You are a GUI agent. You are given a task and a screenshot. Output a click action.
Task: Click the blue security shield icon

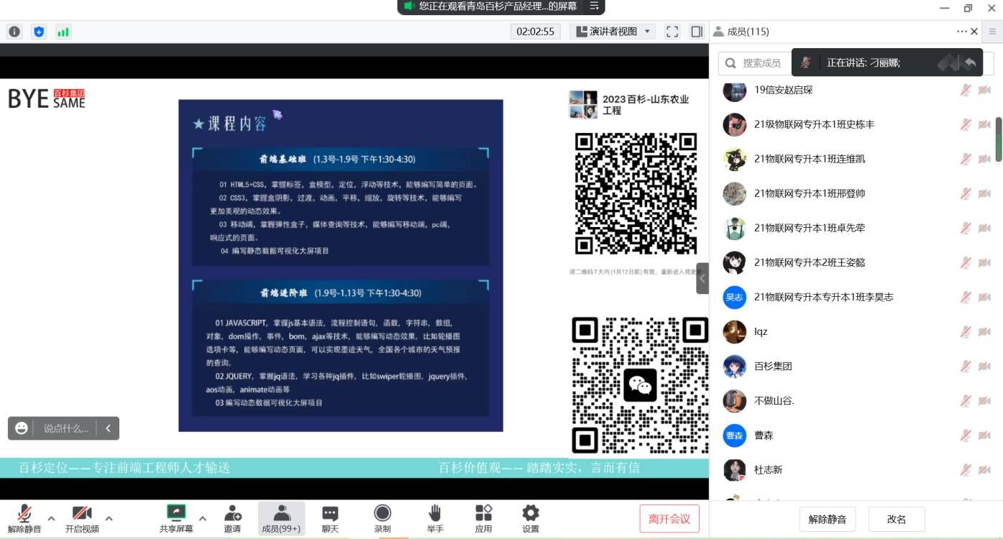[39, 32]
